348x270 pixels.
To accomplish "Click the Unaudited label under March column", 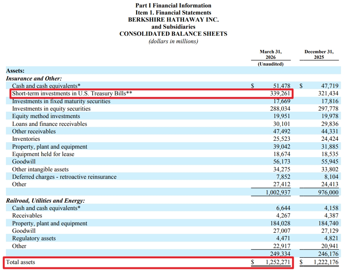I will point(271,64).
